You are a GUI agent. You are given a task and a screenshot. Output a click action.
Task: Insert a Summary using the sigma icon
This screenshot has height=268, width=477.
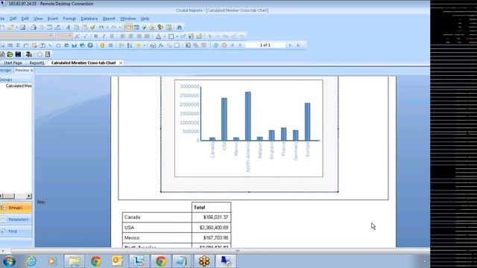tap(18, 45)
